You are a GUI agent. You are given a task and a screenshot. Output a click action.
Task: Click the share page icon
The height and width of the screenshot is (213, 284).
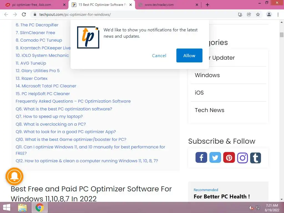coord(249,14)
